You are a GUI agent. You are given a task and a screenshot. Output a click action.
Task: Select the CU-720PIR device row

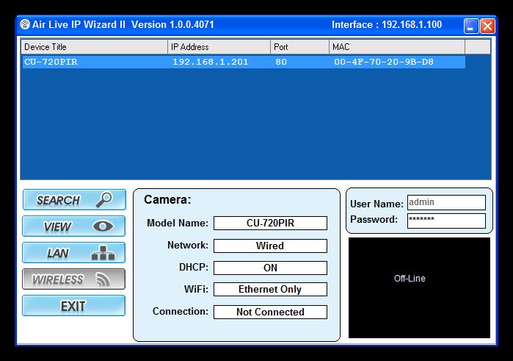243,62
